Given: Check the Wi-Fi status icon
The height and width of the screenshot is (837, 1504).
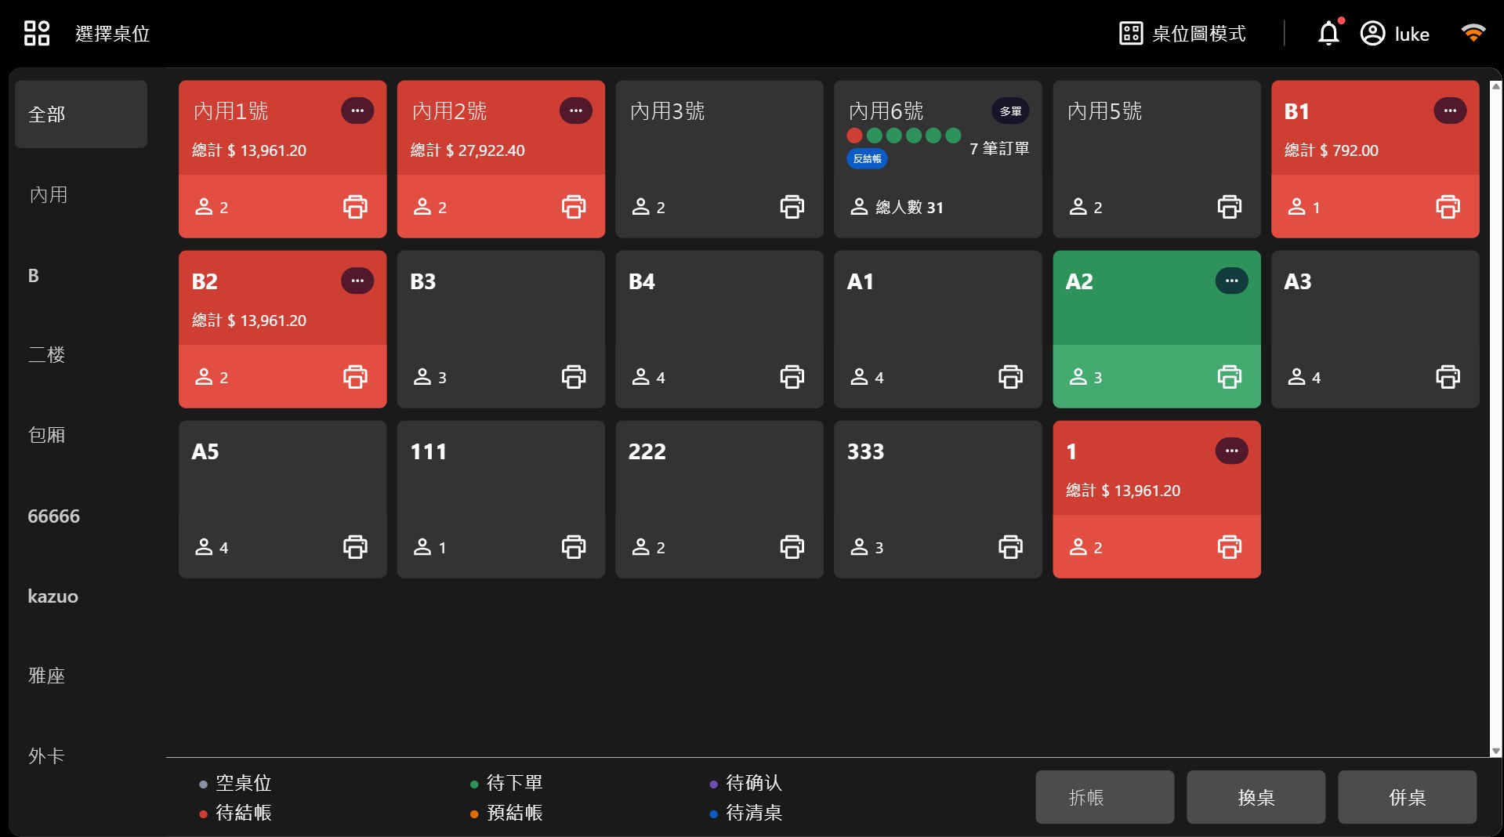Looking at the screenshot, I should (1473, 33).
